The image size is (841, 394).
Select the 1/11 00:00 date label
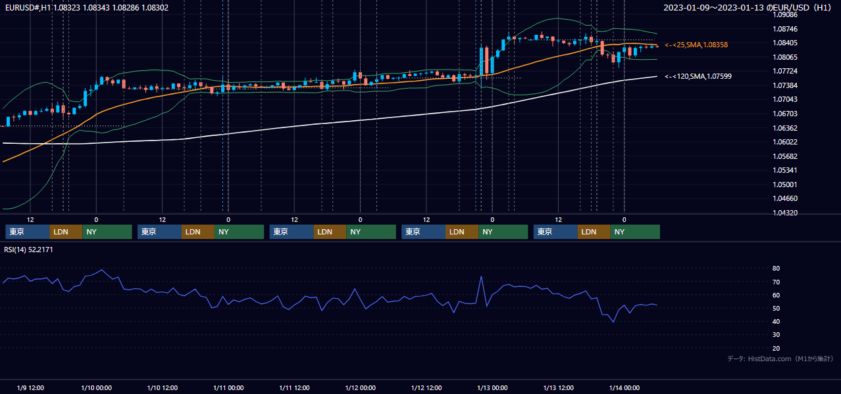(228, 387)
